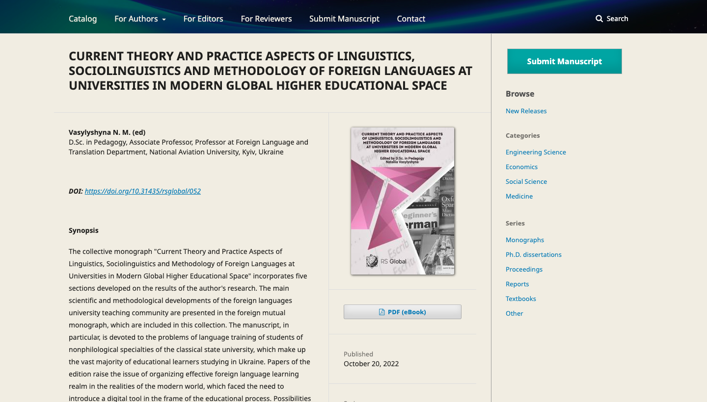The width and height of the screenshot is (707, 402).
Task: View the Proceedings series
Action: point(524,269)
